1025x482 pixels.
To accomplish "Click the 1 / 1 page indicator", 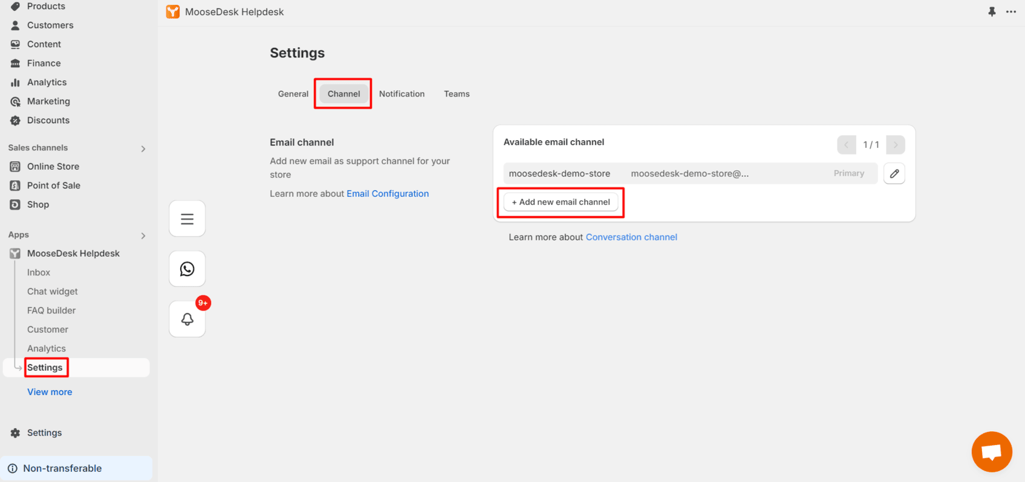I will [871, 145].
